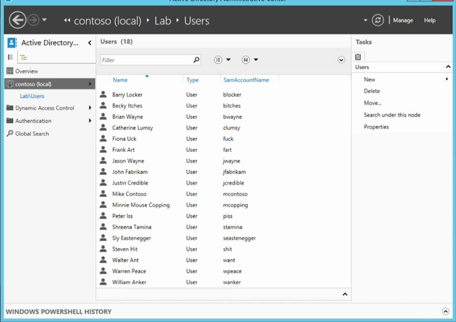The image size is (456, 322).
Task: Click the filter search magnifier icon
Action: (196, 60)
